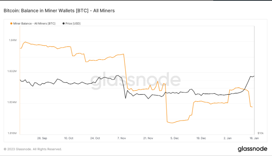This screenshot has width=272, height=156.
Task: Click the 1.84M y-axis label
Action: [x=12, y=40]
